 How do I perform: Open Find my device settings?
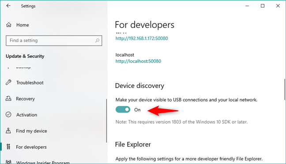coord(31,131)
